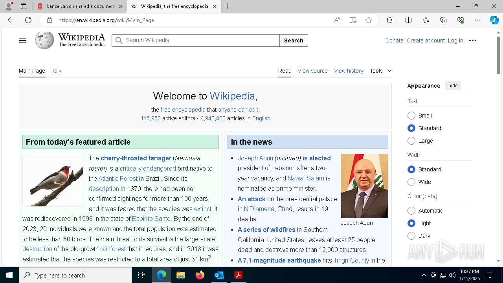Screen dimensions: 503x283
Task: Open the Joseph Aoun article link
Action: [255, 158]
